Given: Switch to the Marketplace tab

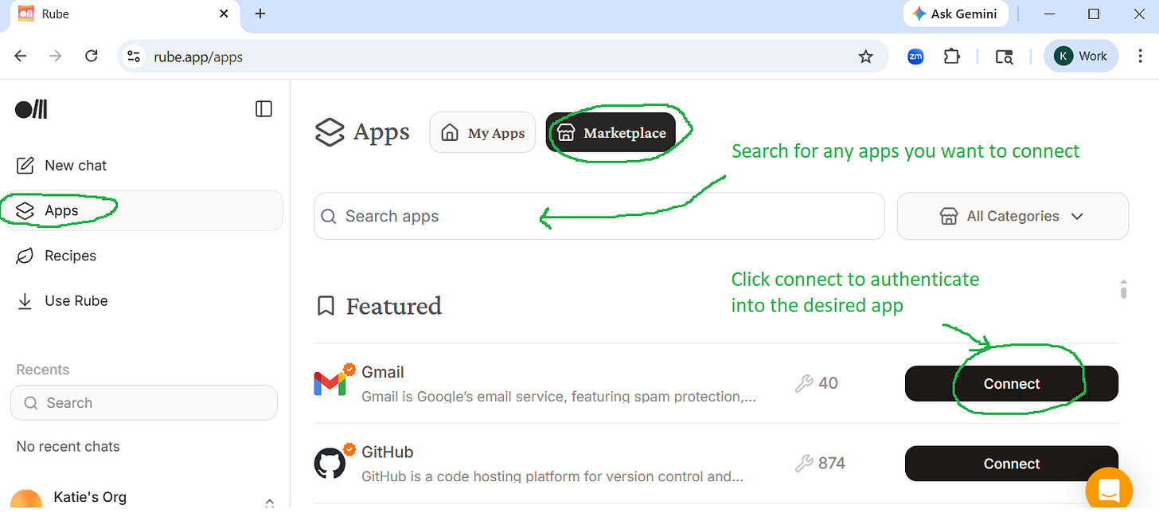Looking at the screenshot, I should click(611, 132).
